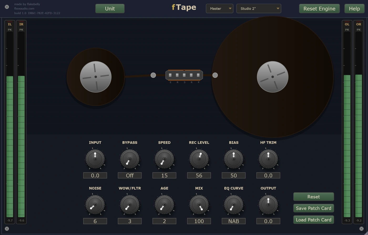Click the P head on the tape head block
This screenshot has width=368, height=235.
[198, 75]
